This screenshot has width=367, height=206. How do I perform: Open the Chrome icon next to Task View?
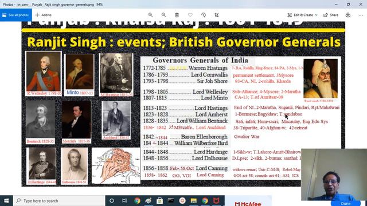tap(138, 201)
